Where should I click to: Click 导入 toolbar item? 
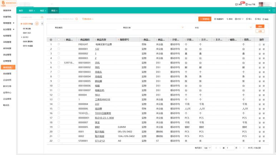249,19
